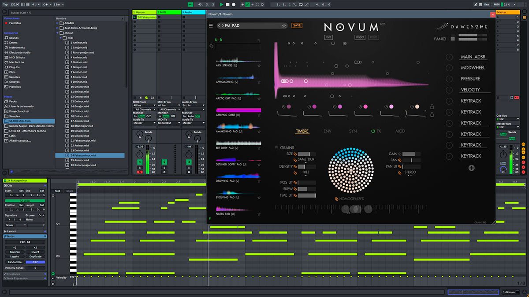The height and width of the screenshot is (297, 529).
Task: Open the Novum hamburger menu
Action: pyautogui.click(x=211, y=26)
